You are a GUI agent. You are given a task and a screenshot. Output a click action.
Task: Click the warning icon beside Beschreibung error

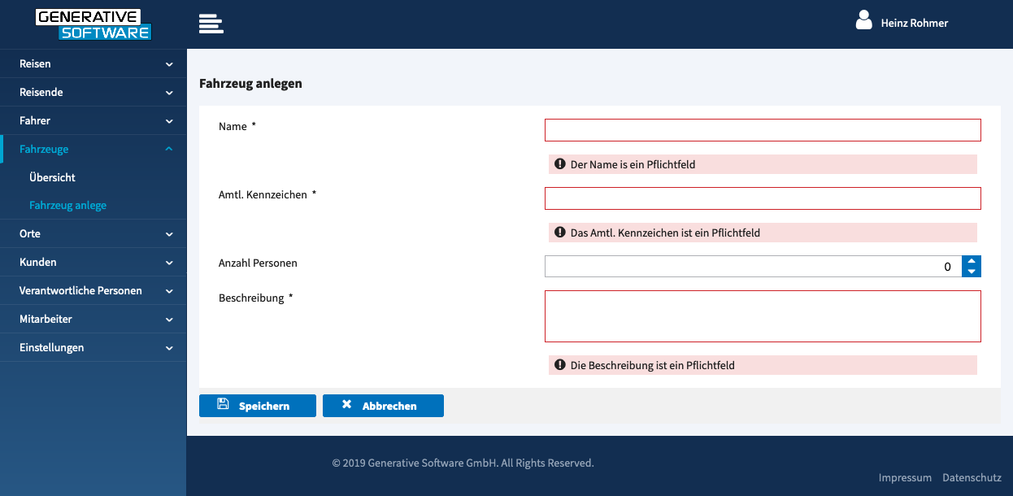tap(559, 365)
